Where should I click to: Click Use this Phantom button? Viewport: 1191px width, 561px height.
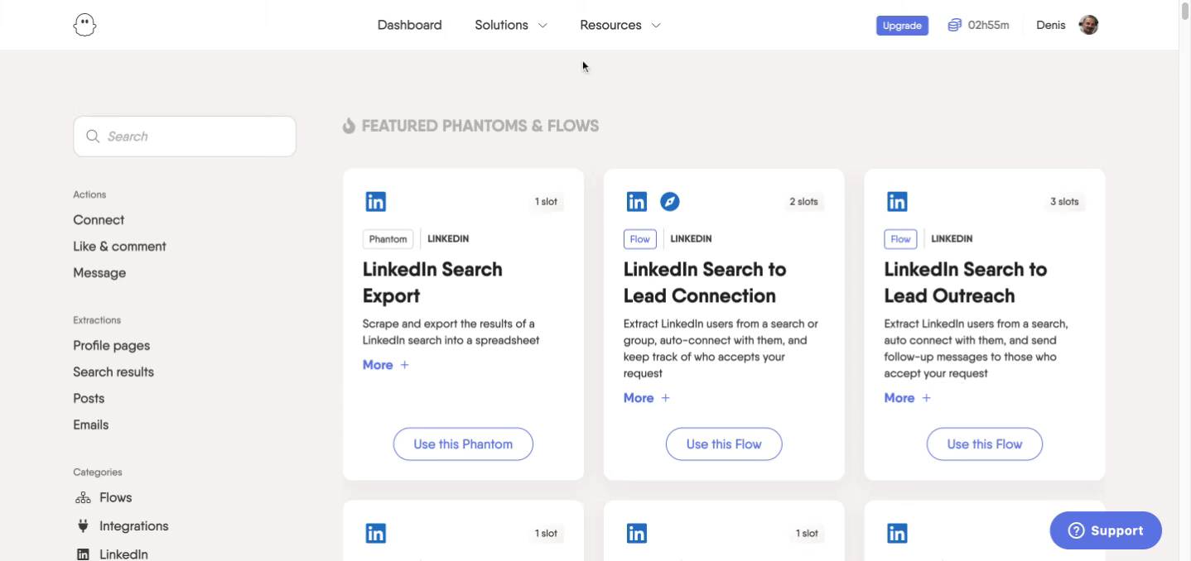pos(463,444)
